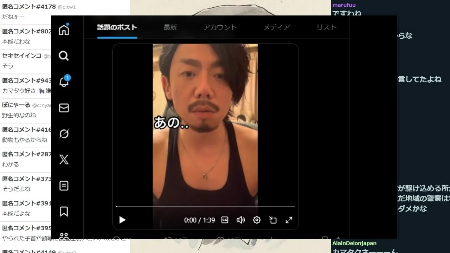Play the video
This screenshot has width=450, height=253.
tap(122, 220)
